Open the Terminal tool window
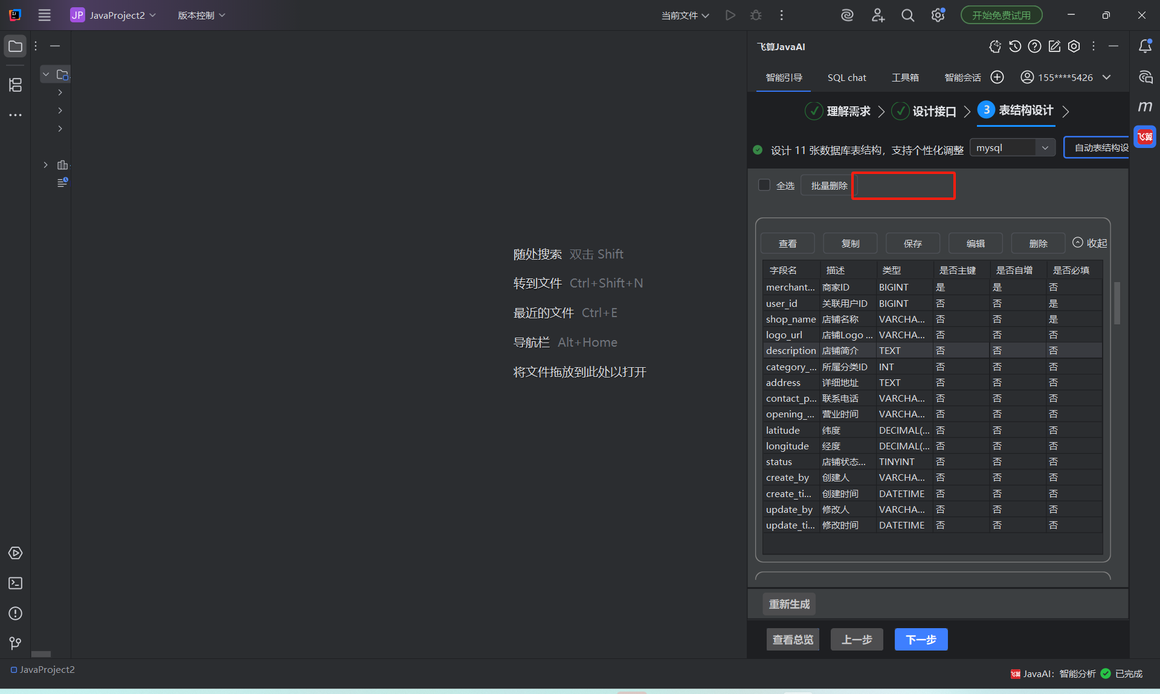The width and height of the screenshot is (1160, 694). [x=16, y=583]
